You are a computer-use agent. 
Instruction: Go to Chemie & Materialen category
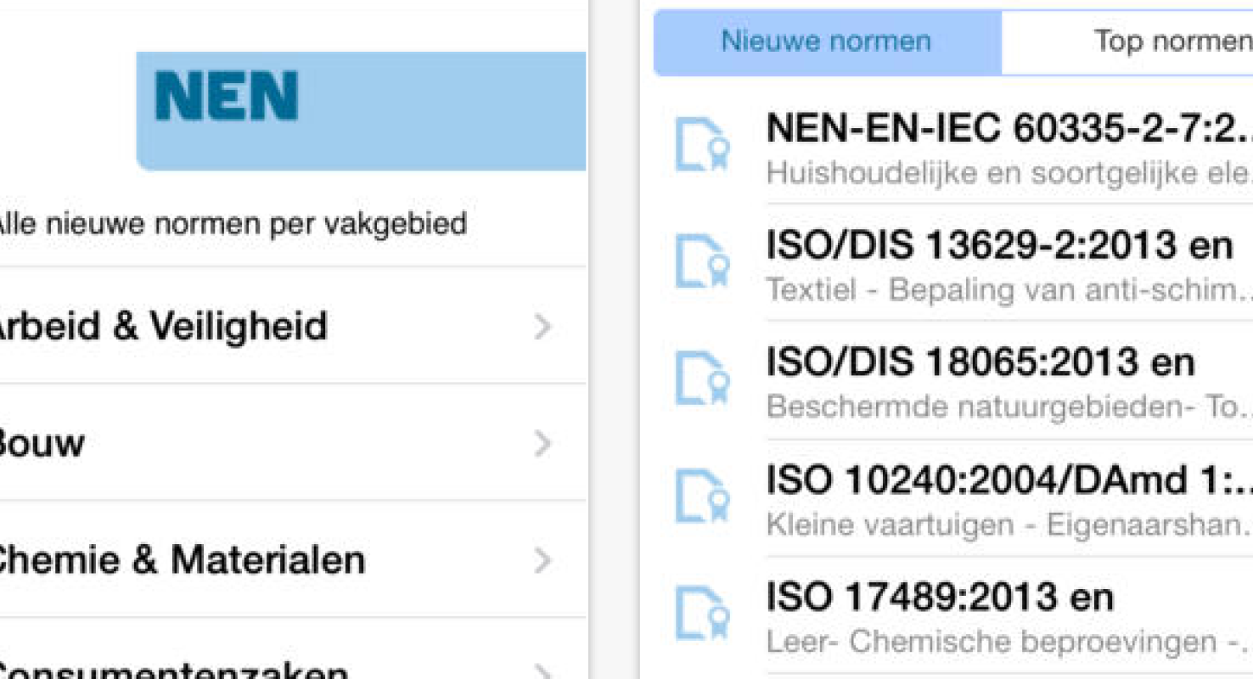[293, 560]
